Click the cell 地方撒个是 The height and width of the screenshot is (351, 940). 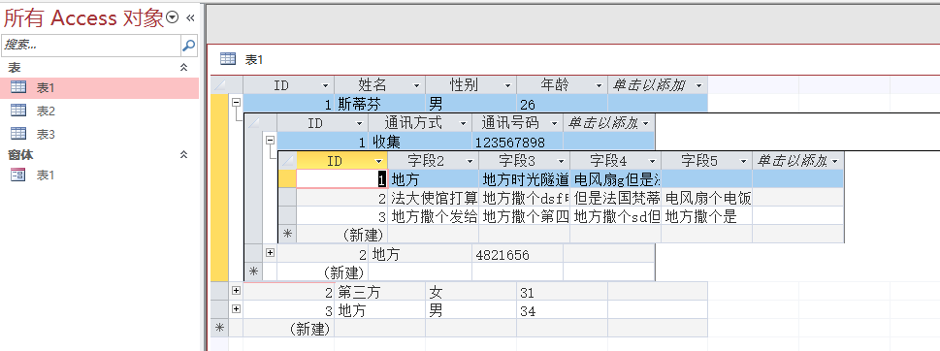click(x=706, y=216)
